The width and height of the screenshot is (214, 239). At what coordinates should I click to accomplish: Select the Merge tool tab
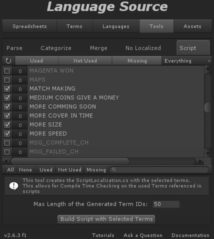tap(98, 48)
